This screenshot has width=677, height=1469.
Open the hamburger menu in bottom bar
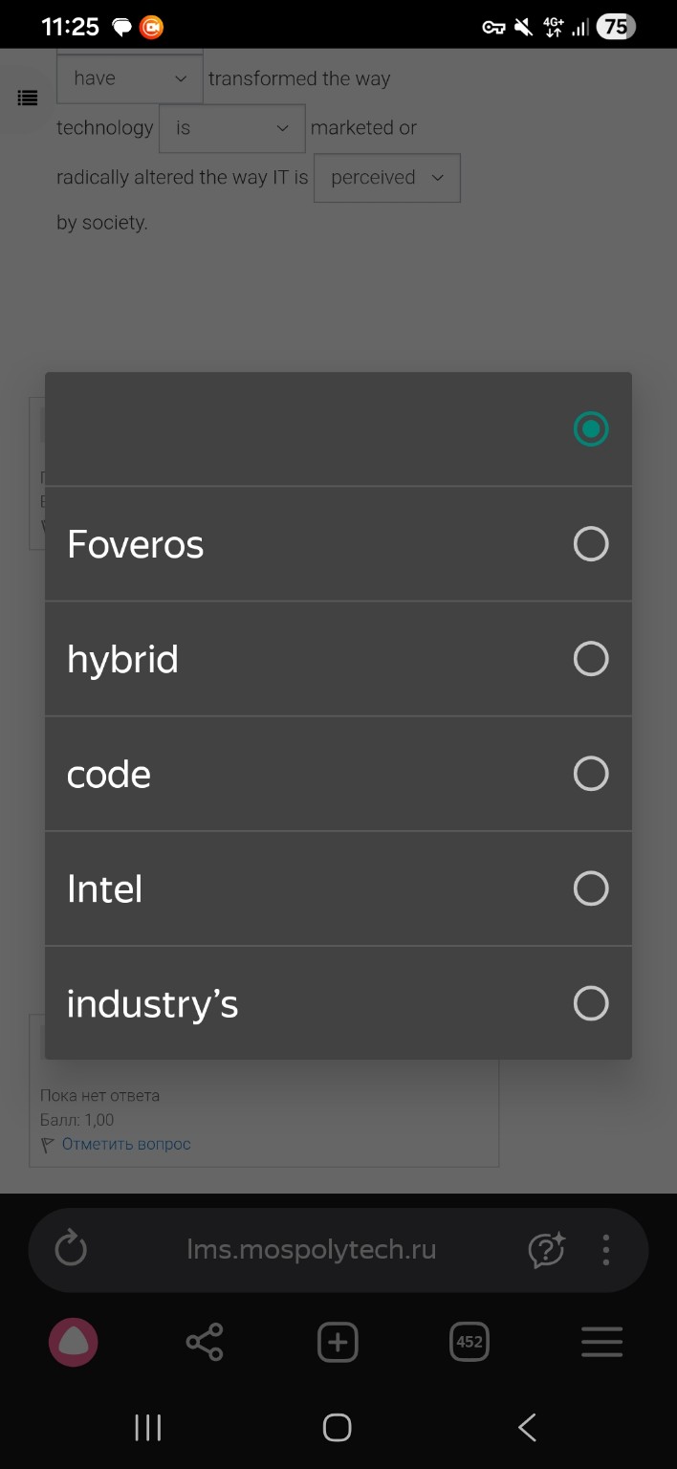(601, 1343)
